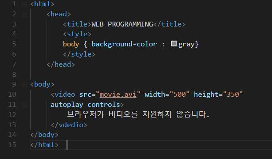
Task: Select line number 10 in the gutter
Action: tap(12, 95)
